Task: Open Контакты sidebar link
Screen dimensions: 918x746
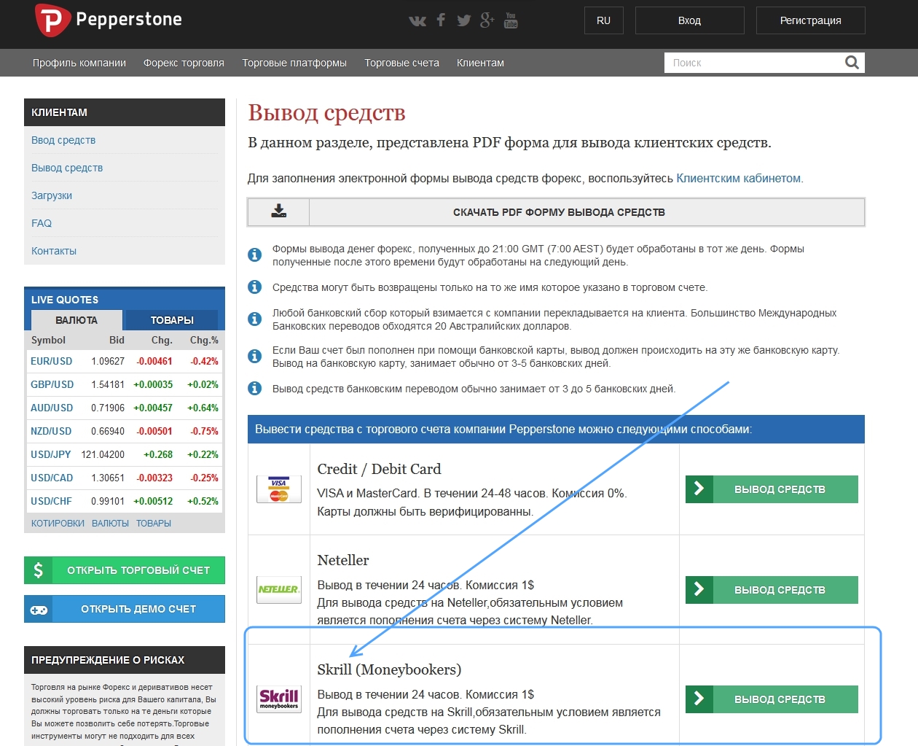Action: coord(54,251)
